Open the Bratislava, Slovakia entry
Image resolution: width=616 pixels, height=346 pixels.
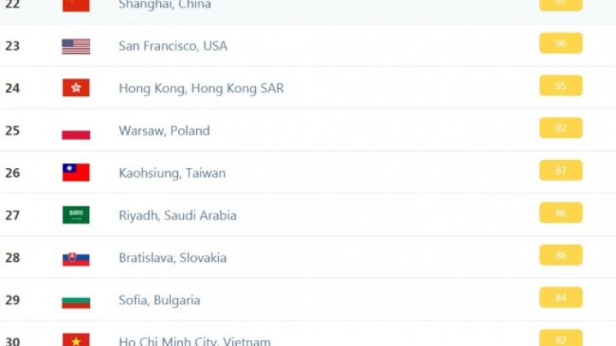point(172,258)
